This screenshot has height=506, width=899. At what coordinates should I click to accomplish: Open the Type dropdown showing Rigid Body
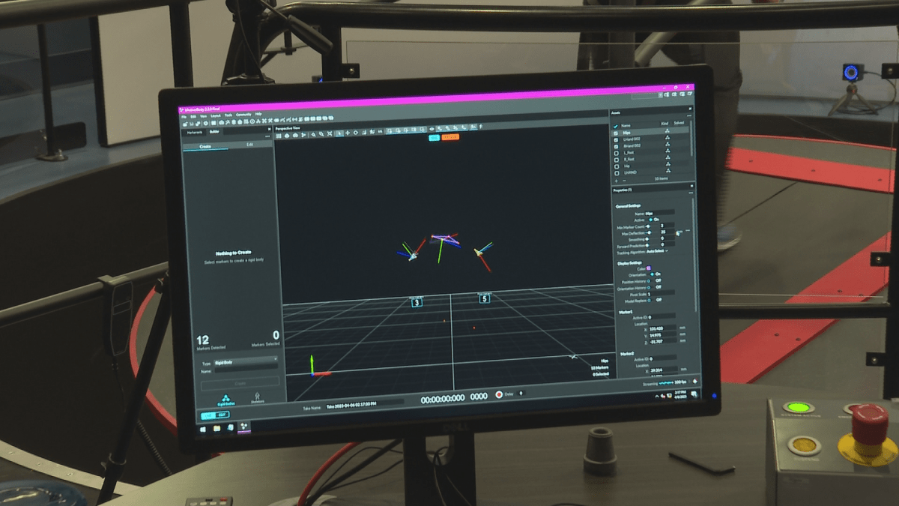point(245,362)
